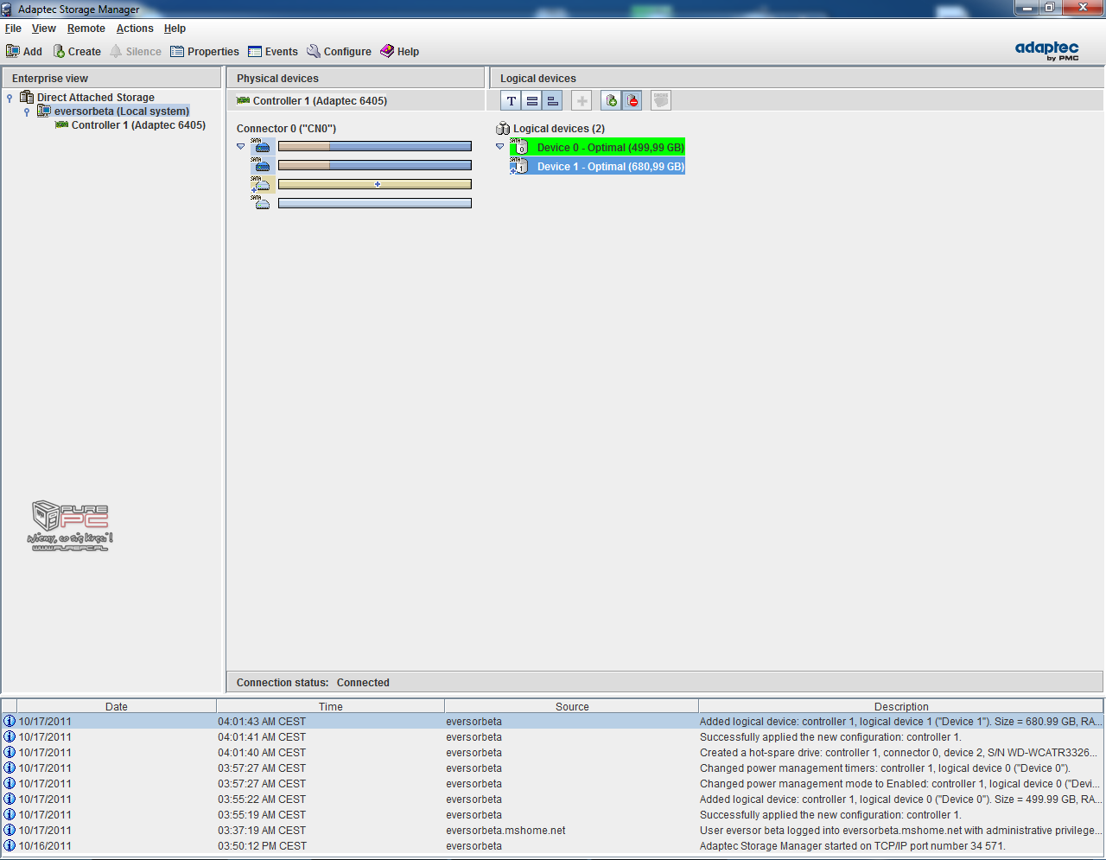This screenshot has width=1106, height=860.
Task: Select the fourth unused SATA drive icon
Action: pos(261,203)
